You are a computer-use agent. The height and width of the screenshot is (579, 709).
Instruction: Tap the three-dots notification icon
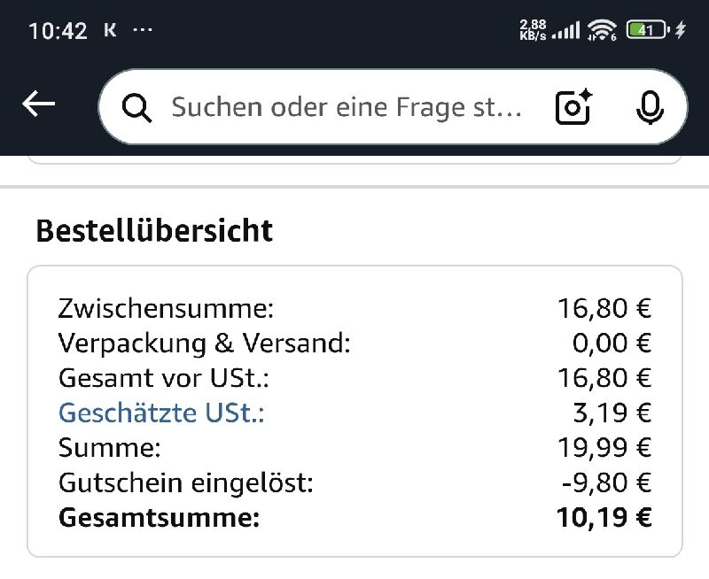pyautogui.click(x=143, y=29)
